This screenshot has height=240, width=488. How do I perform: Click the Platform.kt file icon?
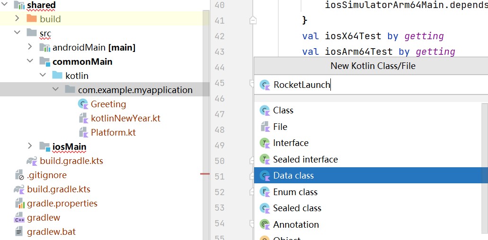(83, 132)
